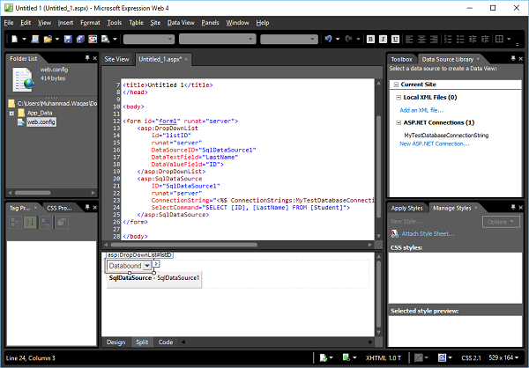This screenshot has height=368, width=529.
Task: Expand the App_Data folder node
Action: coord(11,113)
